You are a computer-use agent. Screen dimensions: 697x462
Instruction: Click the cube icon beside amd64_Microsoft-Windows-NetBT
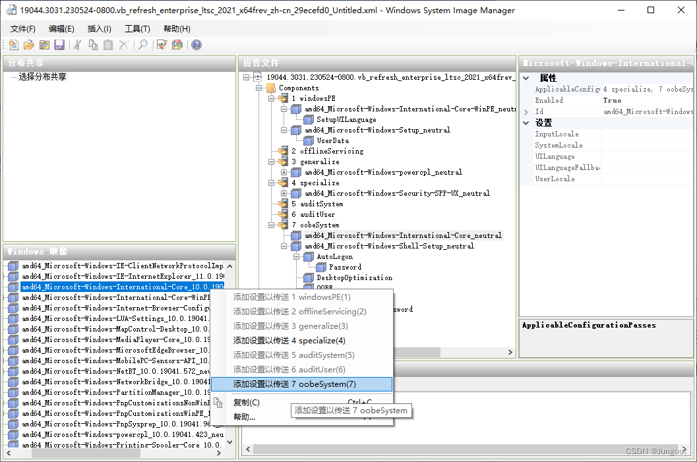point(13,371)
